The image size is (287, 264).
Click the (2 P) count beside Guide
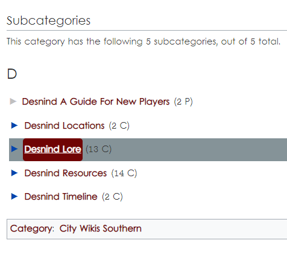(183, 102)
